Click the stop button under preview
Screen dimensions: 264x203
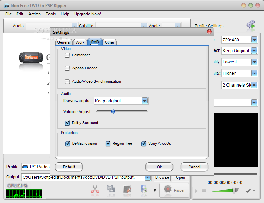click(204, 190)
